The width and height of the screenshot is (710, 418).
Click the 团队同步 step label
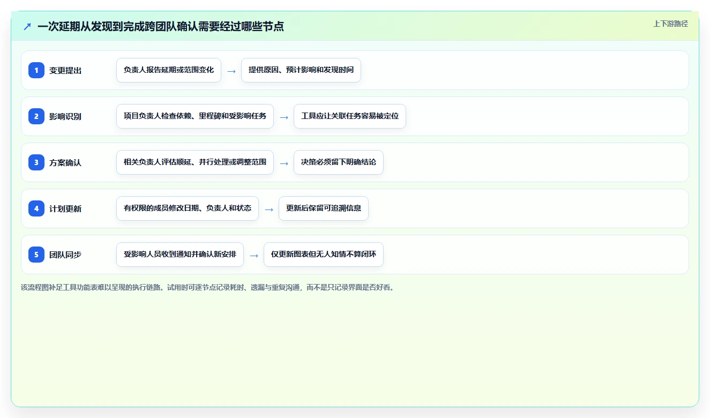[x=65, y=255]
